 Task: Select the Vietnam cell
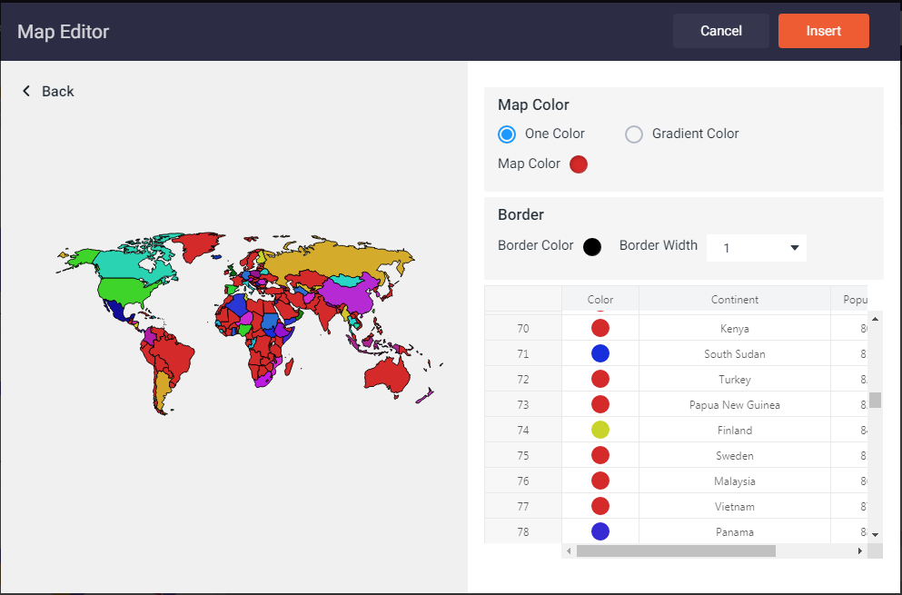pyautogui.click(x=735, y=506)
